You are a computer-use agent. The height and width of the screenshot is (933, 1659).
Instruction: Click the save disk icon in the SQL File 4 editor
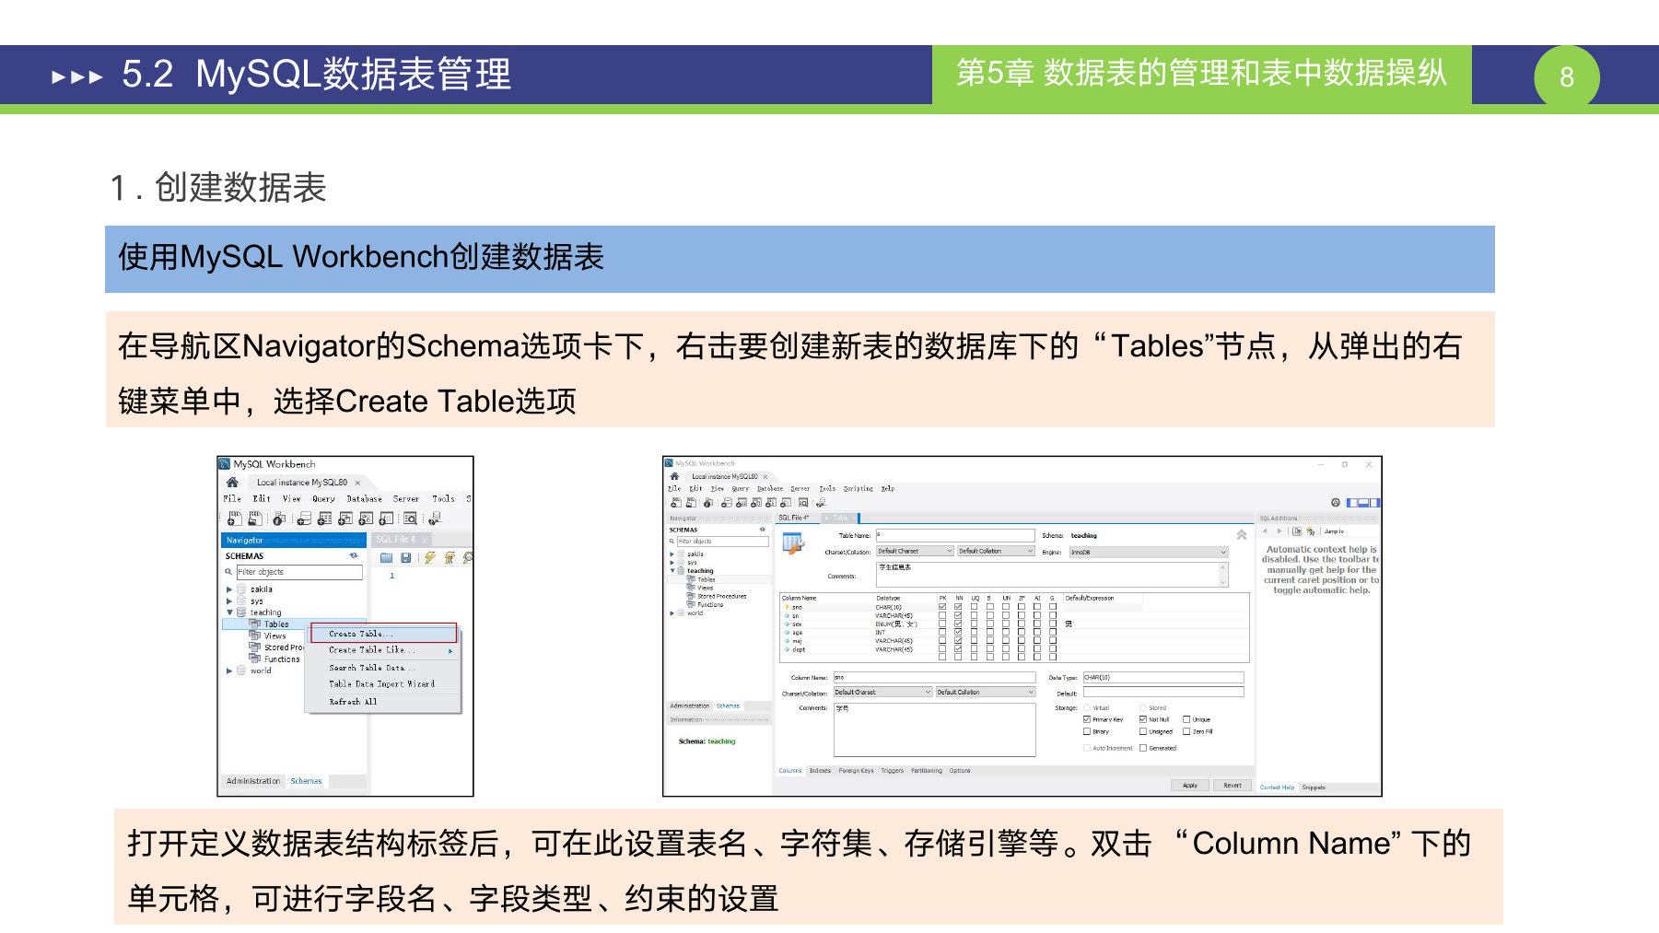tap(405, 558)
